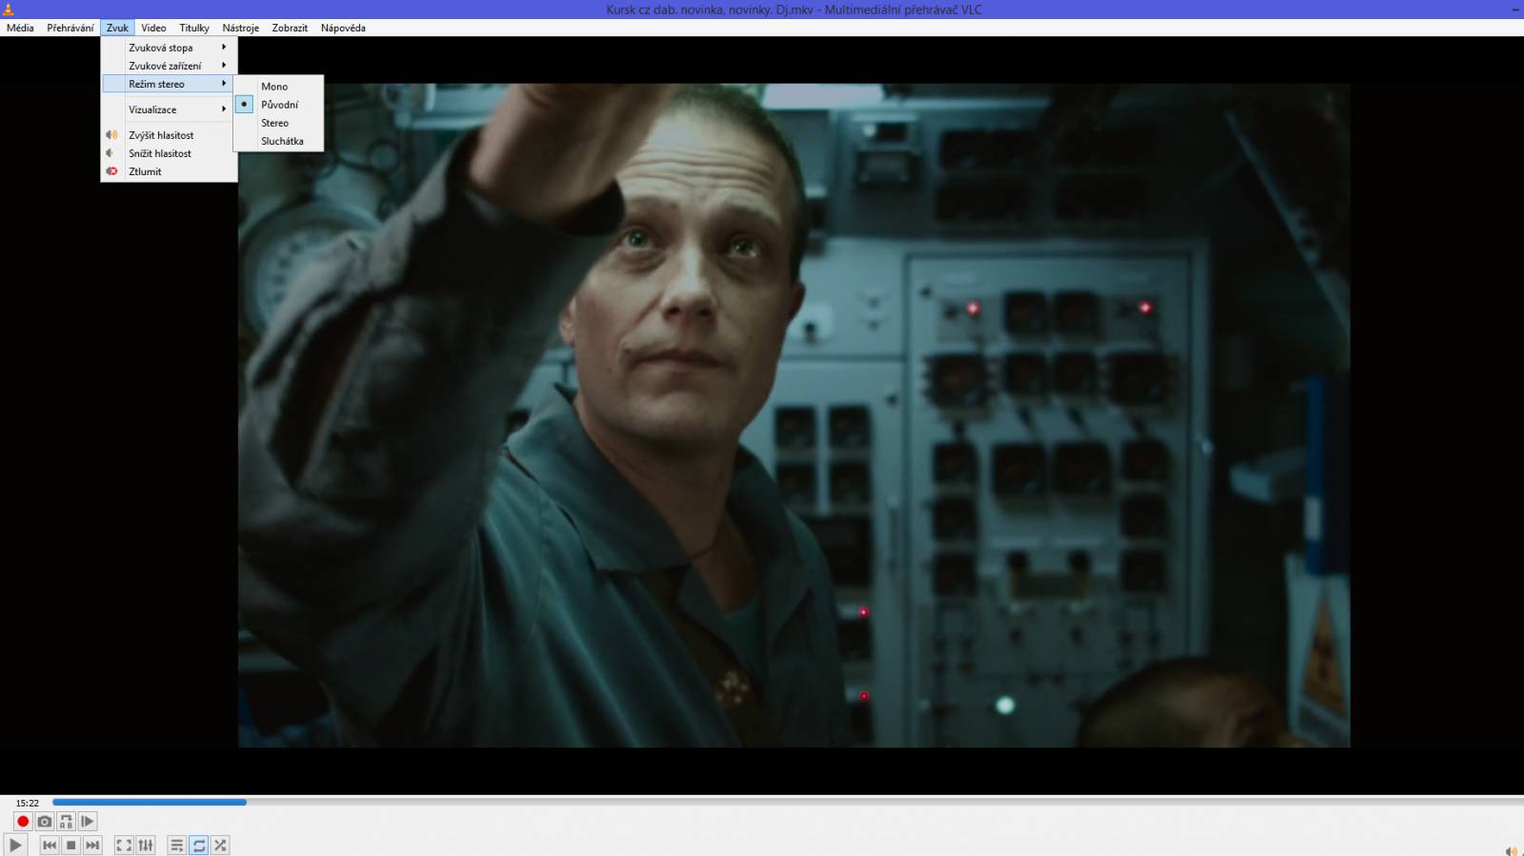
Task: Choose Zvýšit hlasitost to raise volume
Action: pyautogui.click(x=169, y=134)
